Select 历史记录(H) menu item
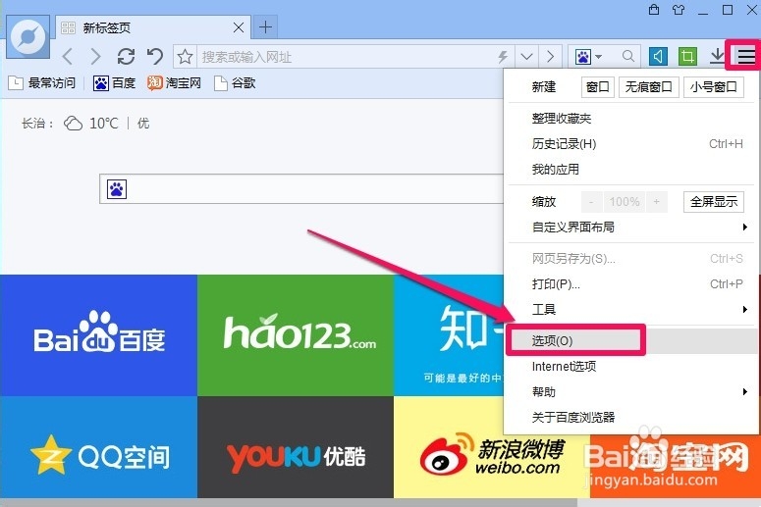 (x=631, y=144)
